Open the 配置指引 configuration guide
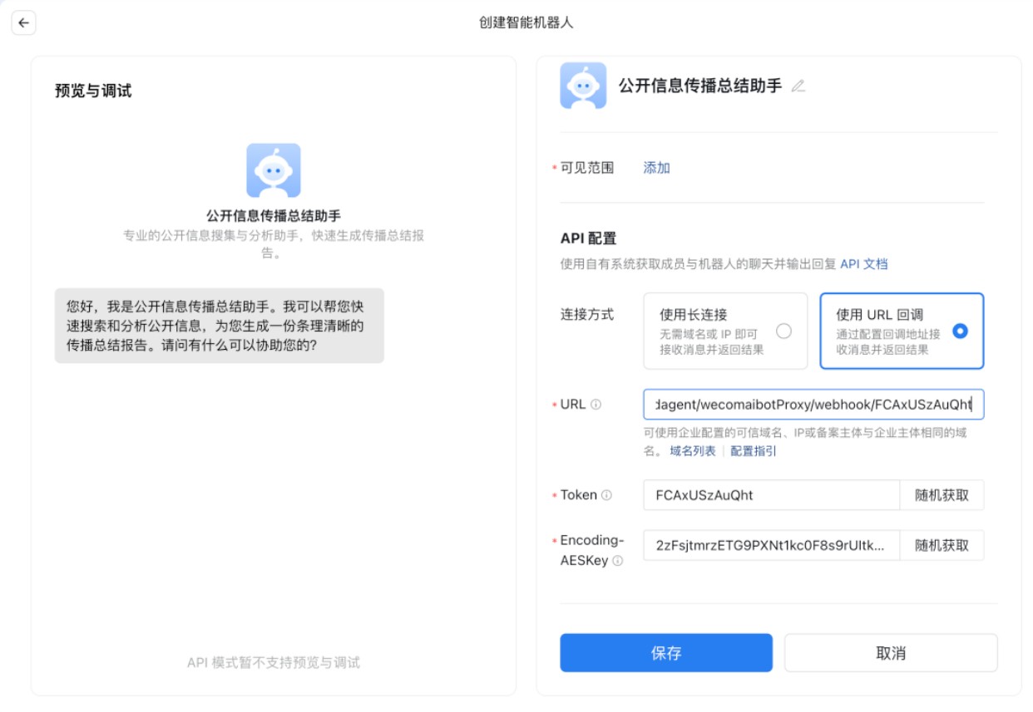Viewport: 1033px width, 712px height. click(752, 451)
